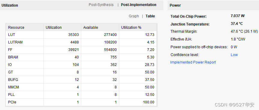The image size is (259, 110).
Task: Click the Total On-Chip Power value
Action: tap(238, 16)
